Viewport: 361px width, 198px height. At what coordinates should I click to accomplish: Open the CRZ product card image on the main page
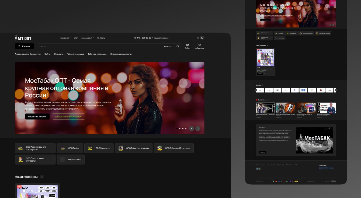pyautogui.click(x=37, y=192)
